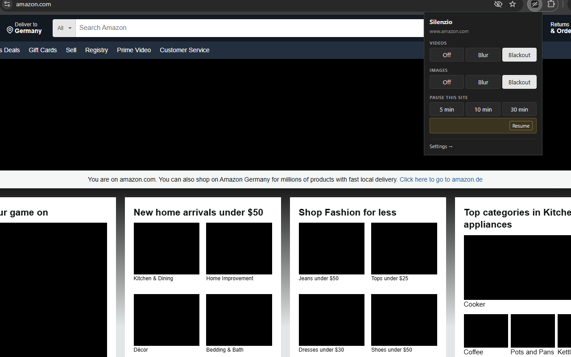This screenshot has height=357, width=571.
Task: Click the Cooker label text
Action: pyautogui.click(x=474, y=304)
